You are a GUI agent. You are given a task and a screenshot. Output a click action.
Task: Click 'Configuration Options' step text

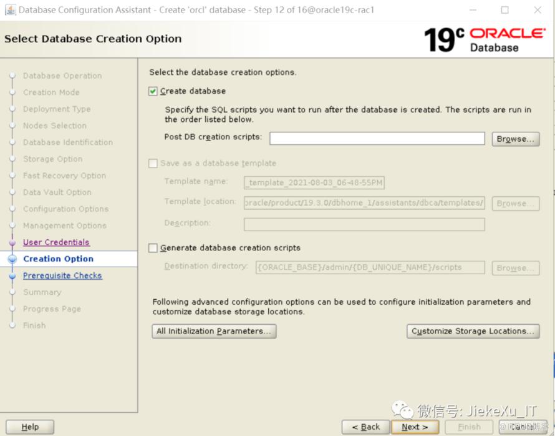click(66, 209)
